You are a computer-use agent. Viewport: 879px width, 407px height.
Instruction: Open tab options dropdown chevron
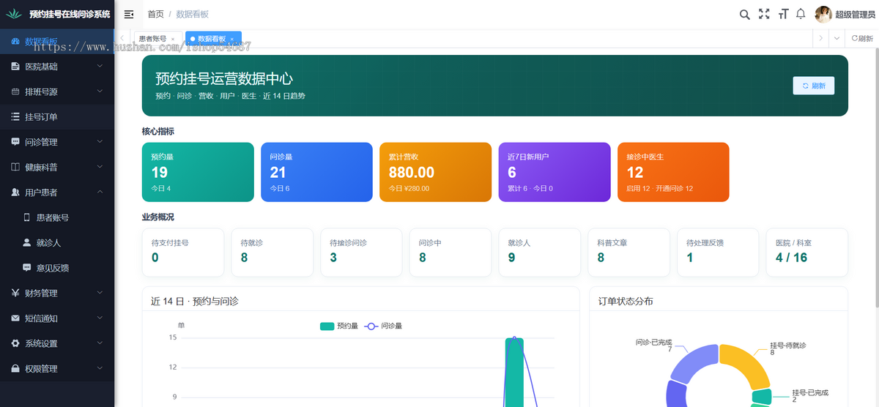(837, 39)
